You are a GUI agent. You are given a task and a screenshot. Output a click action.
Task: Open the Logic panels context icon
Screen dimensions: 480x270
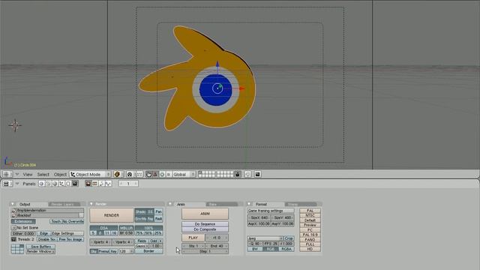[x=42, y=184]
